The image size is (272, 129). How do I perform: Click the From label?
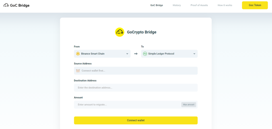click(77, 47)
